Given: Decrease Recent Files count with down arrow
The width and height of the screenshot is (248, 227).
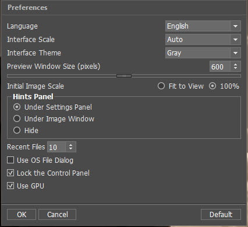Looking at the screenshot, I should click(71, 149).
